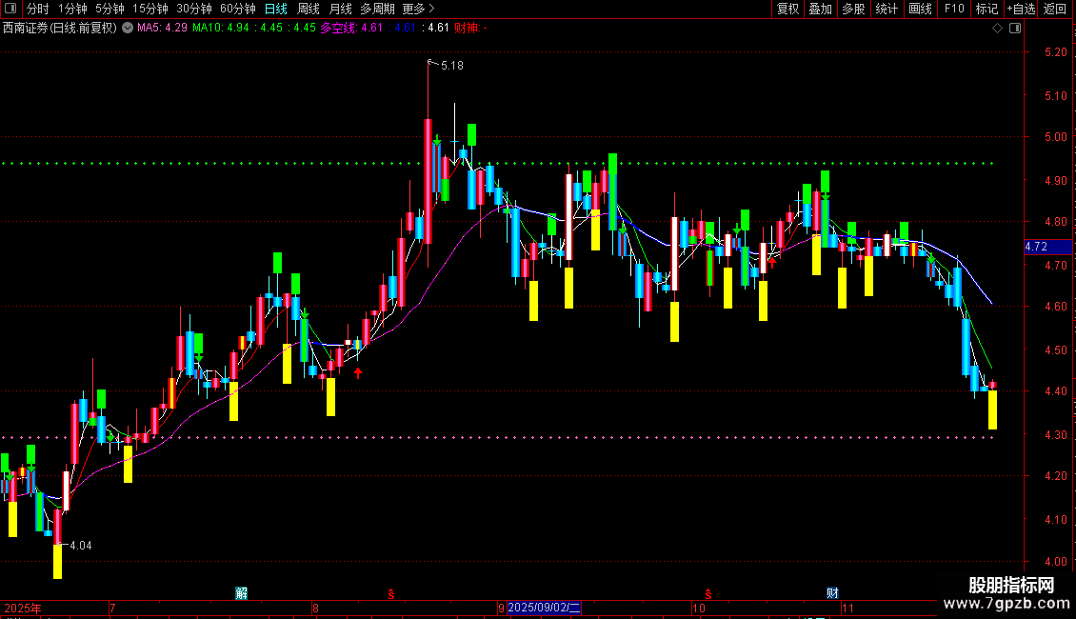Switch to 周线 weekly tab

click(309, 9)
